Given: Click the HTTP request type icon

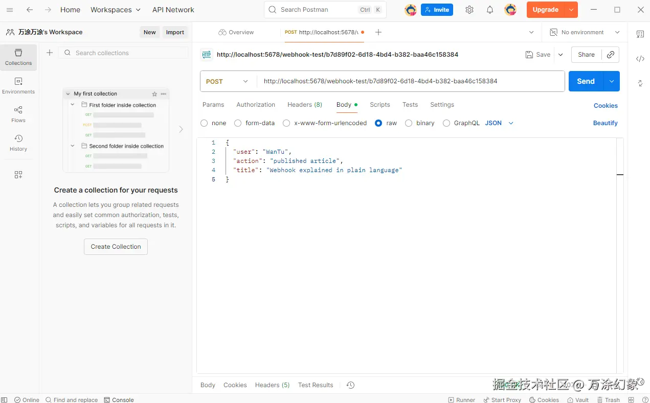Looking at the screenshot, I should [x=207, y=55].
